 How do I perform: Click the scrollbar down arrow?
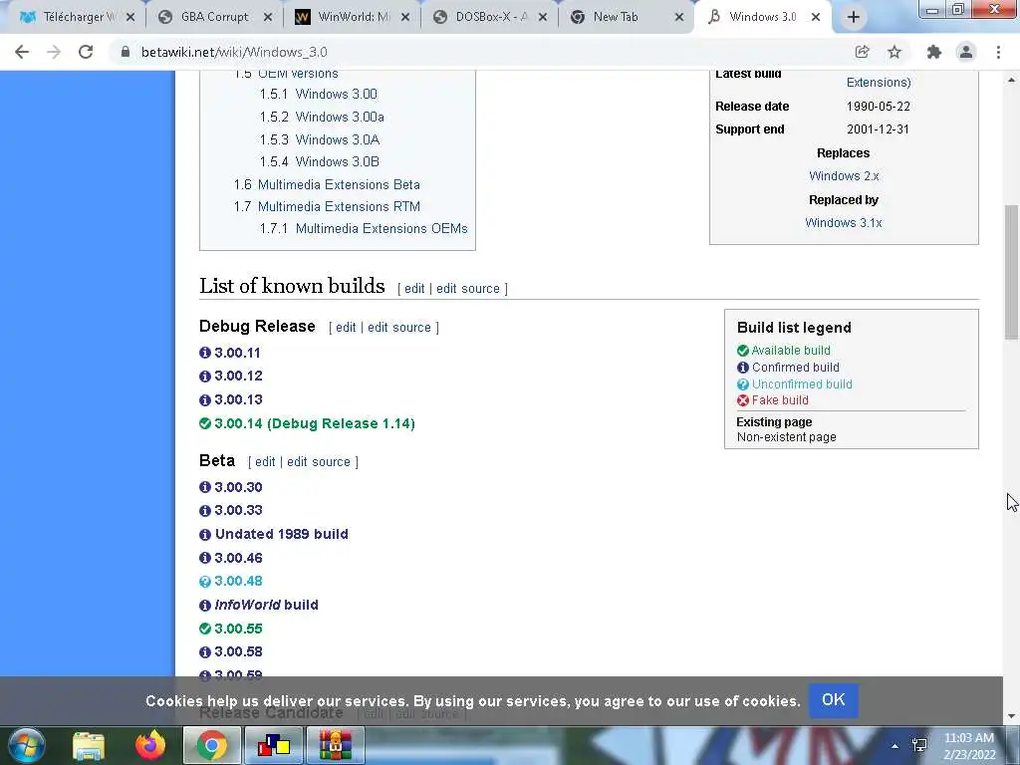[x=1011, y=716]
